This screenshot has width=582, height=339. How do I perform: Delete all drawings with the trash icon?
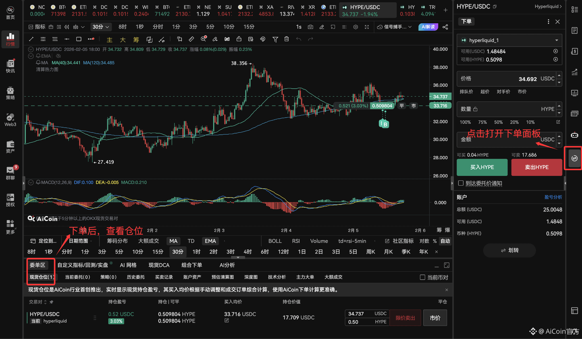287,39
